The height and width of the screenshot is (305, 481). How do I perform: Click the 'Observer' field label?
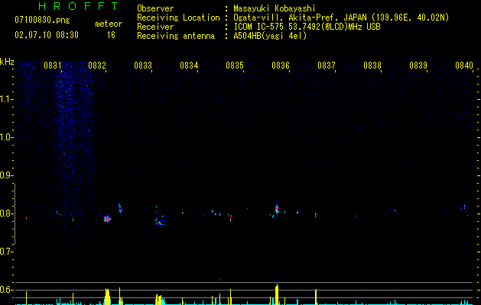point(155,8)
